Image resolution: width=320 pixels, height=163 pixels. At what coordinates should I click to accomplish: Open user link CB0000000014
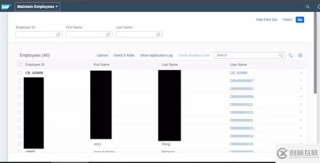(x=242, y=136)
